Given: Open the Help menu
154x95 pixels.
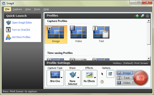Looking at the screenshot, I should tap(46, 9).
